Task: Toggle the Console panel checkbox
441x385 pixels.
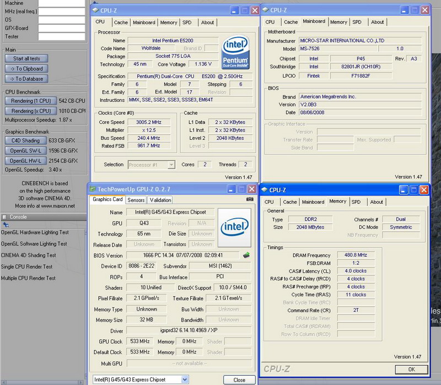Action: pos(5,216)
